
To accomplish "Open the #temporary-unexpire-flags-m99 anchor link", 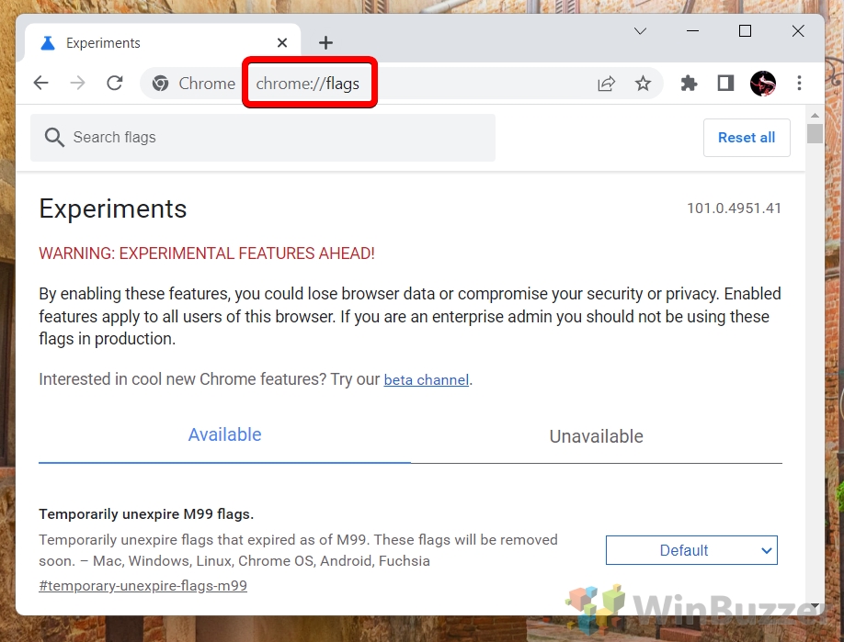I will [143, 586].
